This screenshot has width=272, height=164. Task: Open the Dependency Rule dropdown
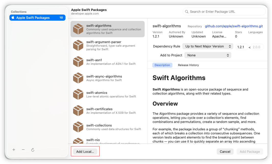[x=208, y=46]
